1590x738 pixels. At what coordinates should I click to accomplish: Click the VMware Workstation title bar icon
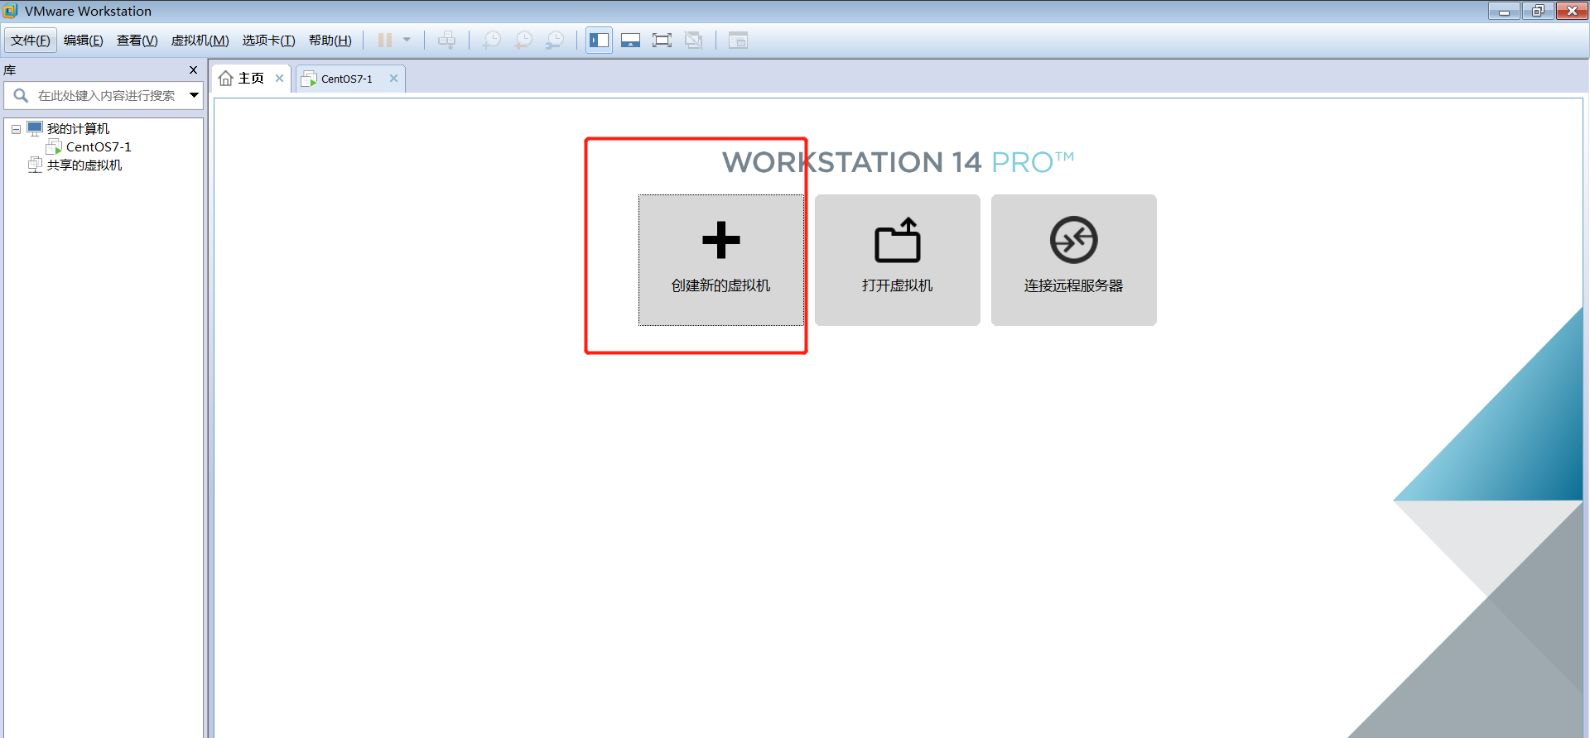(x=11, y=11)
